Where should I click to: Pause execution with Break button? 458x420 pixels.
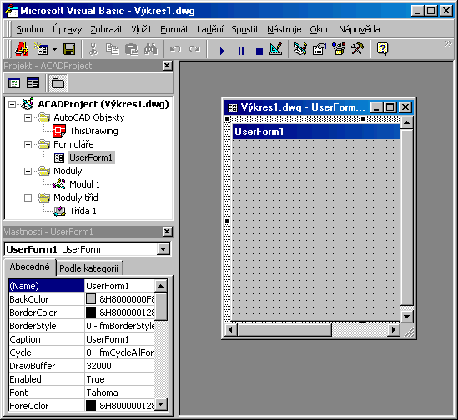tap(241, 51)
